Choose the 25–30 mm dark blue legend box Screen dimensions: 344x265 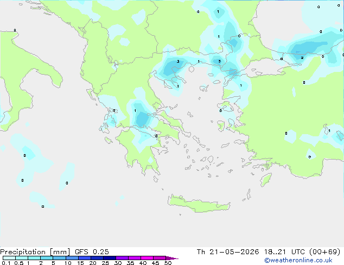110,258
